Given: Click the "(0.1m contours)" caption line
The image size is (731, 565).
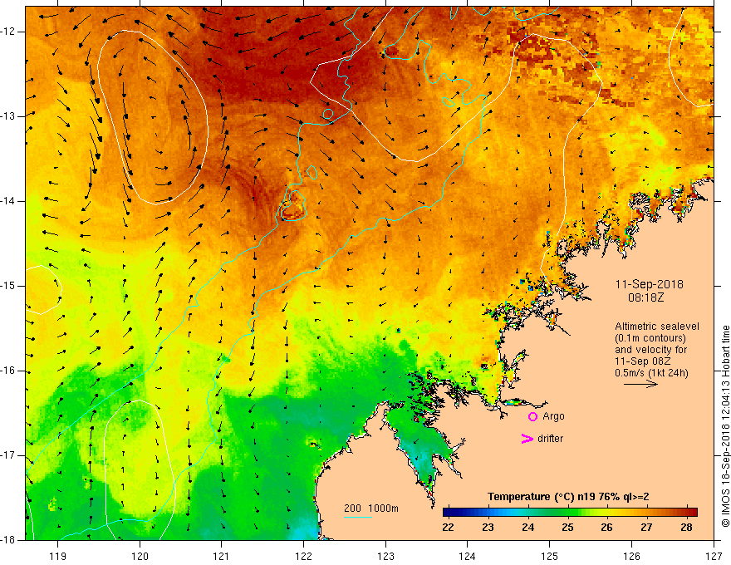Looking at the screenshot, I should coord(650,338).
